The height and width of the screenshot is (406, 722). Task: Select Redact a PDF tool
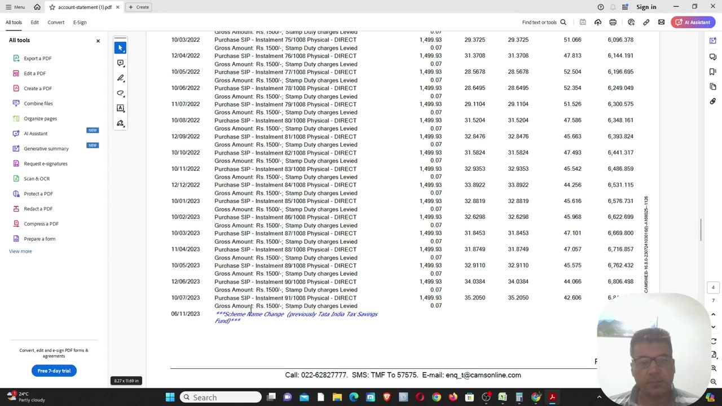coord(38,209)
